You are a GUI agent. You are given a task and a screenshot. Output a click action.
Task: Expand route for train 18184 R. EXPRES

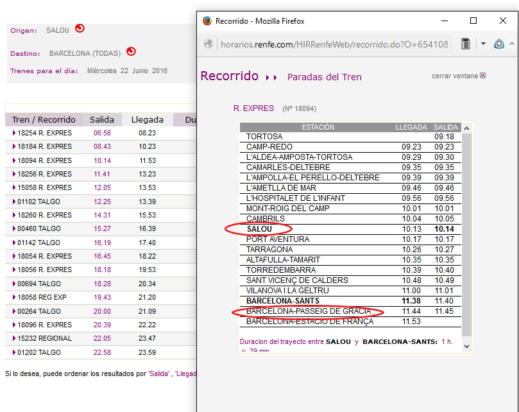[14, 146]
